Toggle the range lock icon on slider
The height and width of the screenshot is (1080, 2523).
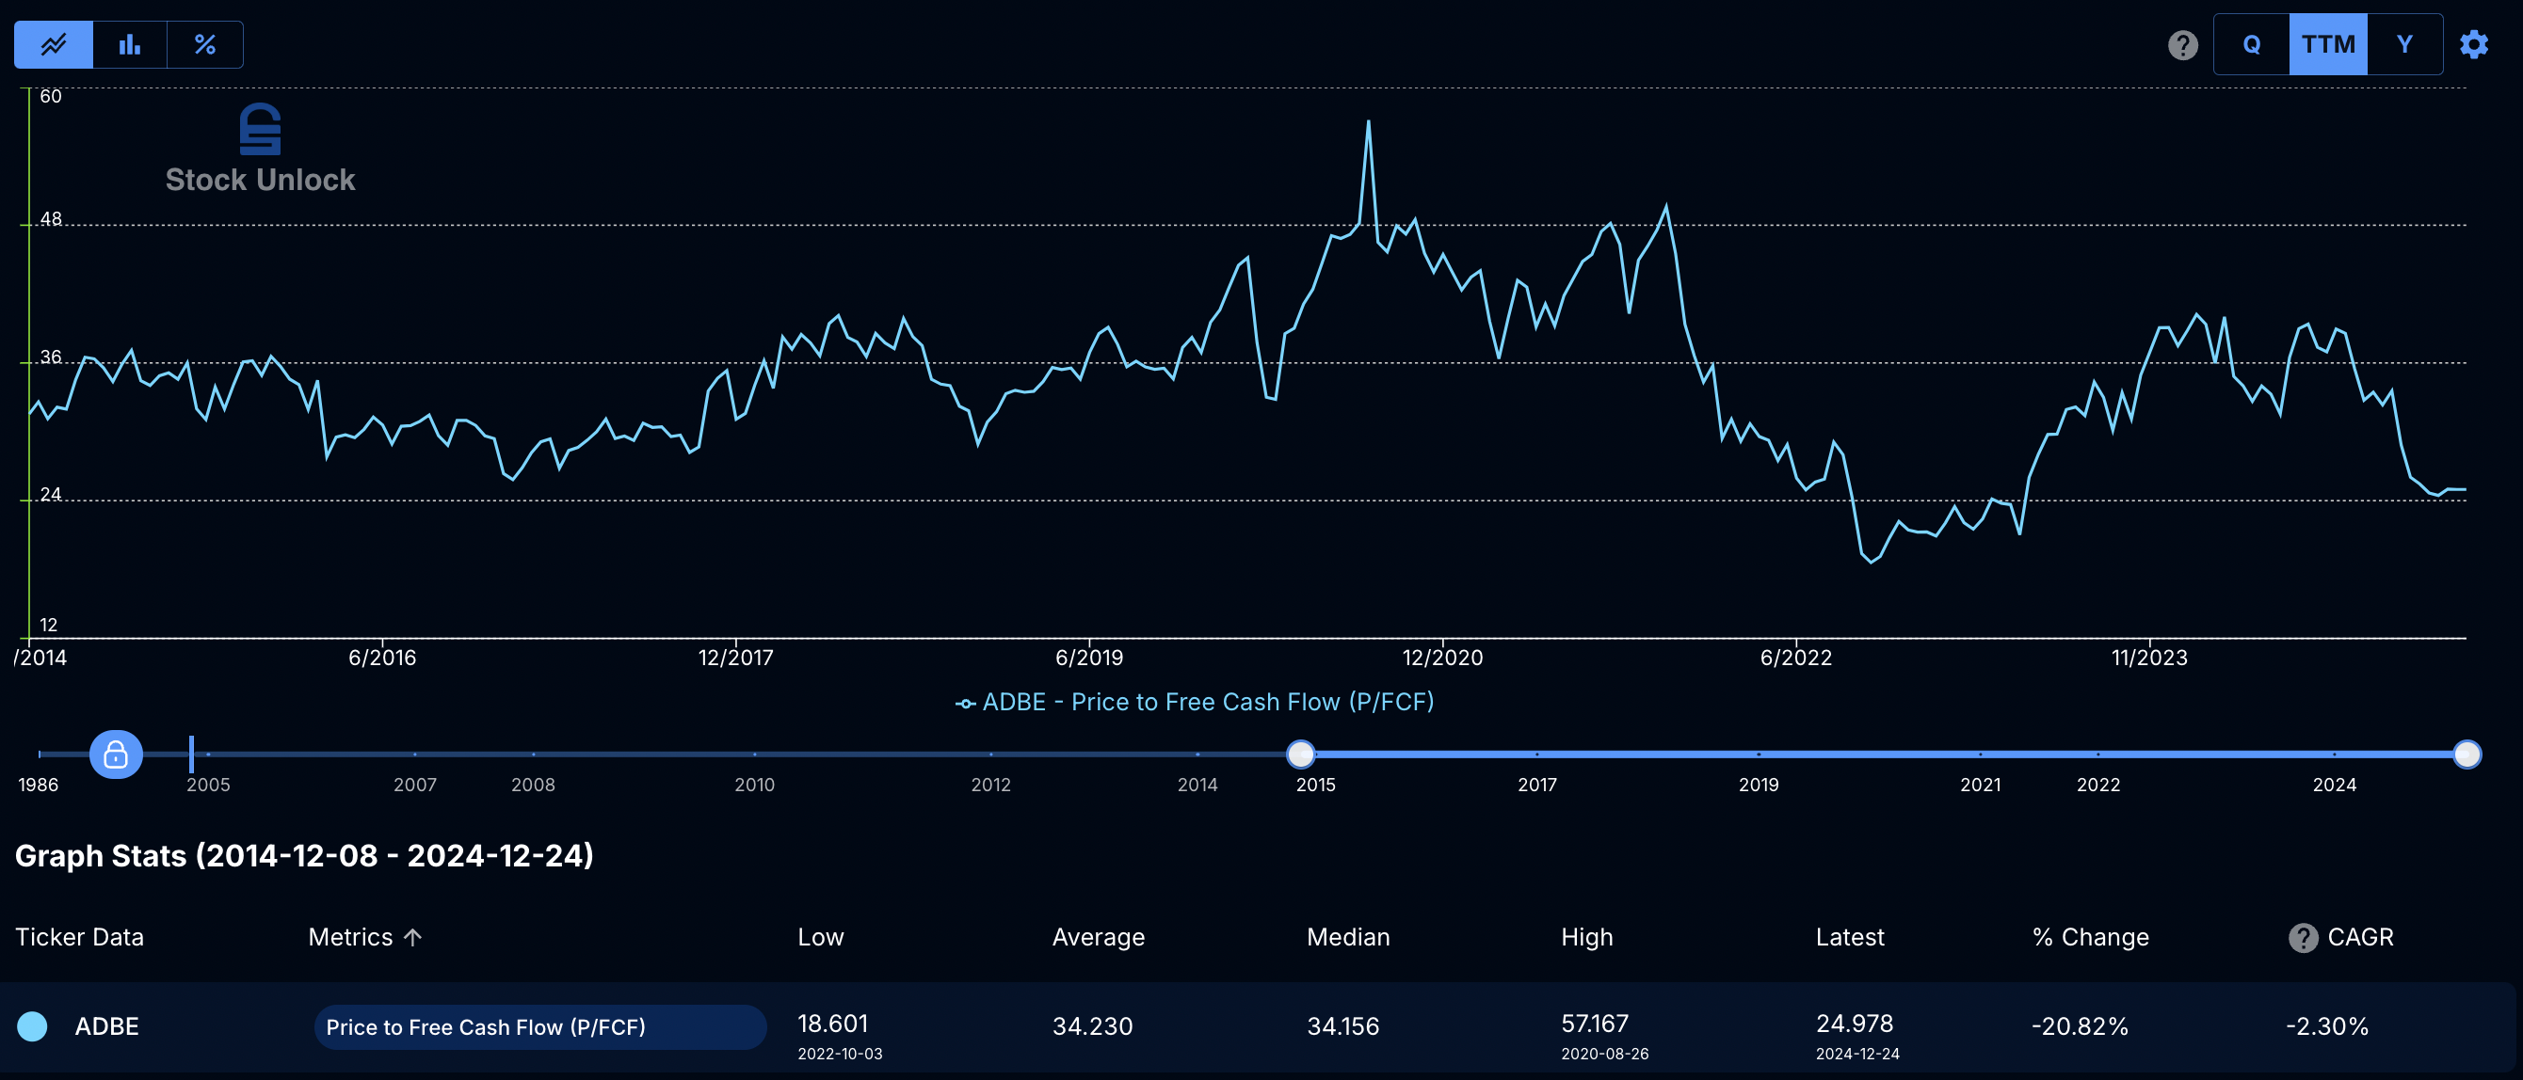tap(116, 754)
